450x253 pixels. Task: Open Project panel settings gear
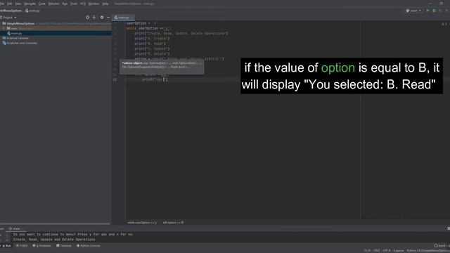pyautogui.click(x=102, y=18)
